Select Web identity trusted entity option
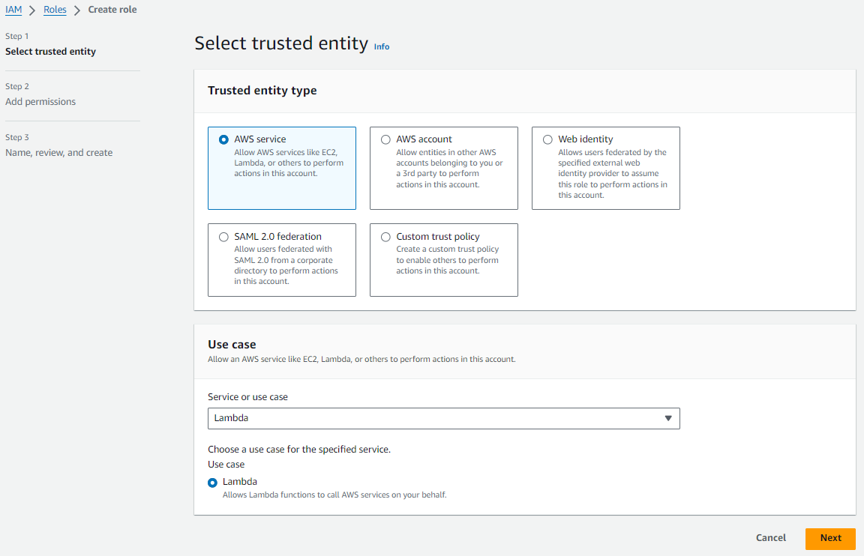This screenshot has height=556, width=864. [547, 139]
